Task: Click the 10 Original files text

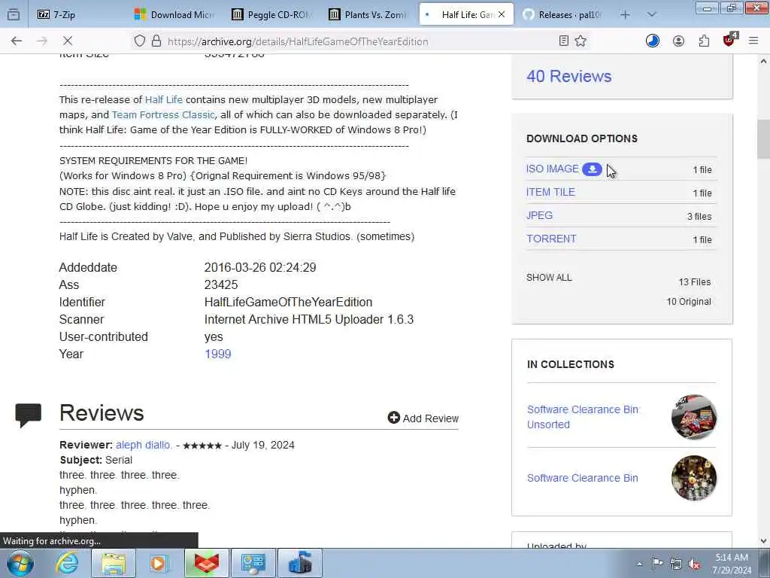Action: coord(689,302)
